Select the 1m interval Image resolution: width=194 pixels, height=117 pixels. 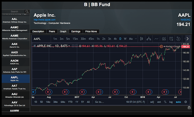55,39
